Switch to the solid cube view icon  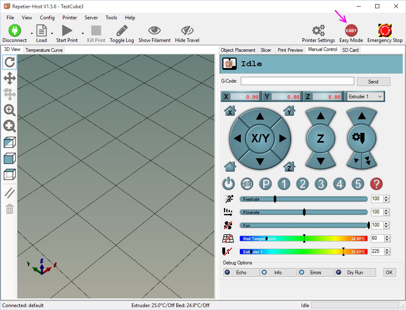pos(9,158)
